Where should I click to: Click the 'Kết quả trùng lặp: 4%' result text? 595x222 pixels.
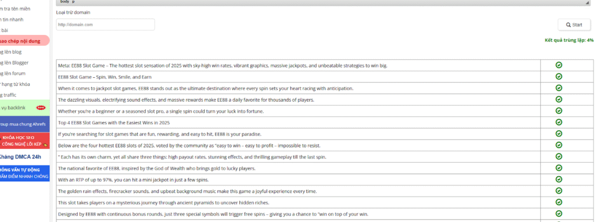[569, 40]
